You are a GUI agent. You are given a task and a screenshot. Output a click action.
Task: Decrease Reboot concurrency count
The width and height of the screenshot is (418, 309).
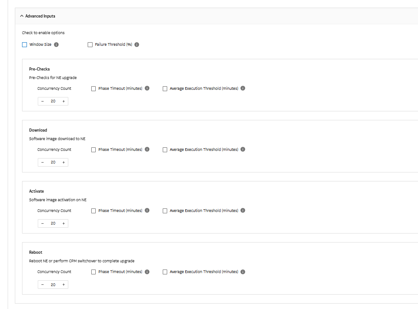click(42, 285)
